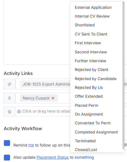127x162 pixels.
Task: Open the Placement Status field selector
Action: click(x=52, y=157)
